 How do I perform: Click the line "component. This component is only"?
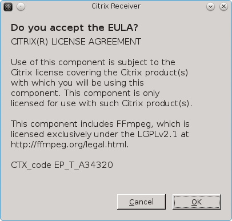85,93
